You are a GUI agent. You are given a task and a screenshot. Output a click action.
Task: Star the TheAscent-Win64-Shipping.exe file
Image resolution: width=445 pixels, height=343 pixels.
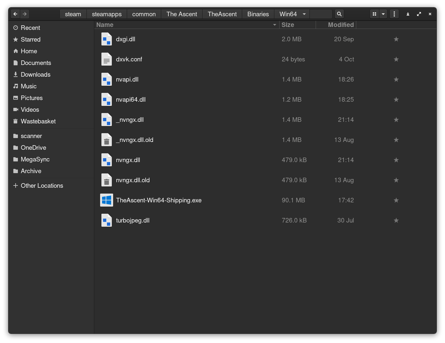[396, 200]
